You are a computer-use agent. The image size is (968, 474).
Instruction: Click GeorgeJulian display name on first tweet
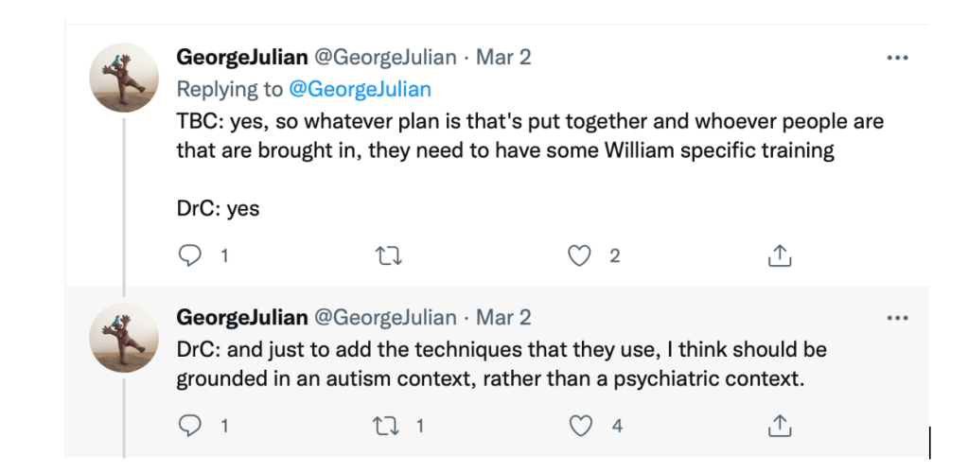[x=242, y=57]
